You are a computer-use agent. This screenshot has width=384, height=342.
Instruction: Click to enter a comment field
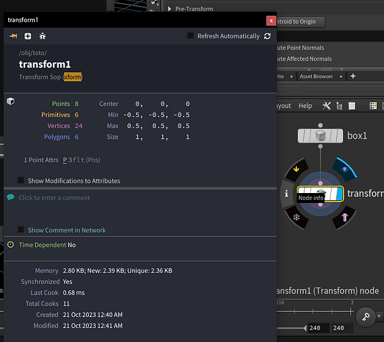[54, 198]
